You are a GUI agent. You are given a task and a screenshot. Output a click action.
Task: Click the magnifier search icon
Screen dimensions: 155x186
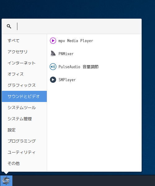9,26
